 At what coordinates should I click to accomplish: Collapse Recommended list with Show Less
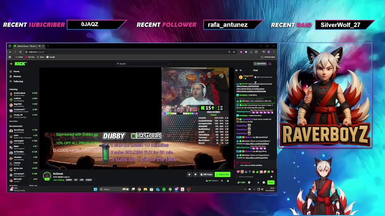click(x=33, y=185)
